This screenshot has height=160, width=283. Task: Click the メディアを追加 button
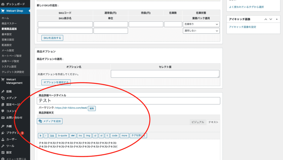[50, 121]
